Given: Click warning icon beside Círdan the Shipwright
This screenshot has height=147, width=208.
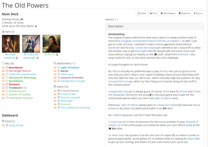Looking at the screenshot, I should click(x=38, y=58).
